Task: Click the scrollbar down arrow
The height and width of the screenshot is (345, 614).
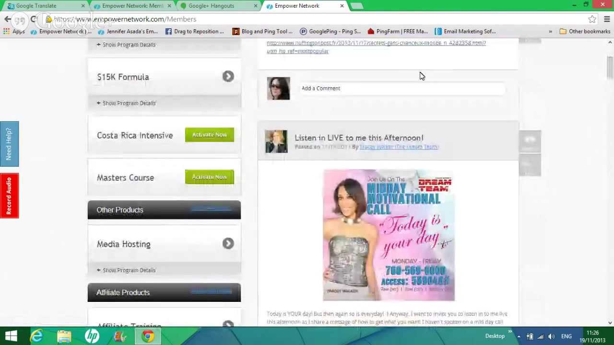Action: pyautogui.click(x=610, y=323)
